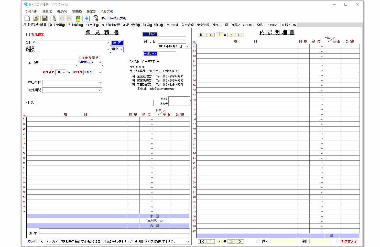Open the ワンポイント tips dropdown
This screenshot has height=247, width=380.
188,242
